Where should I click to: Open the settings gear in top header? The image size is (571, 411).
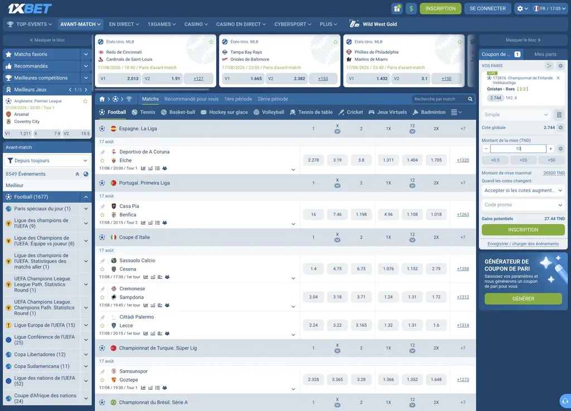pos(522,8)
